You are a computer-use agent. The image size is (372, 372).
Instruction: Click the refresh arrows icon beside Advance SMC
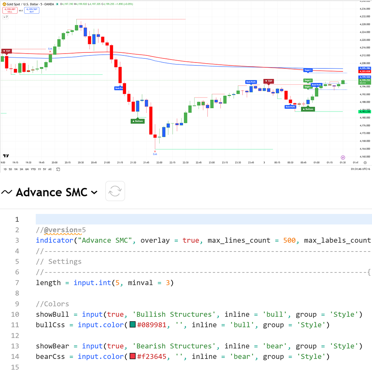(115, 191)
